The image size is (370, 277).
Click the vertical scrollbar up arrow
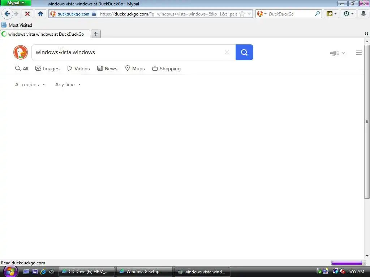(x=367, y=41)
